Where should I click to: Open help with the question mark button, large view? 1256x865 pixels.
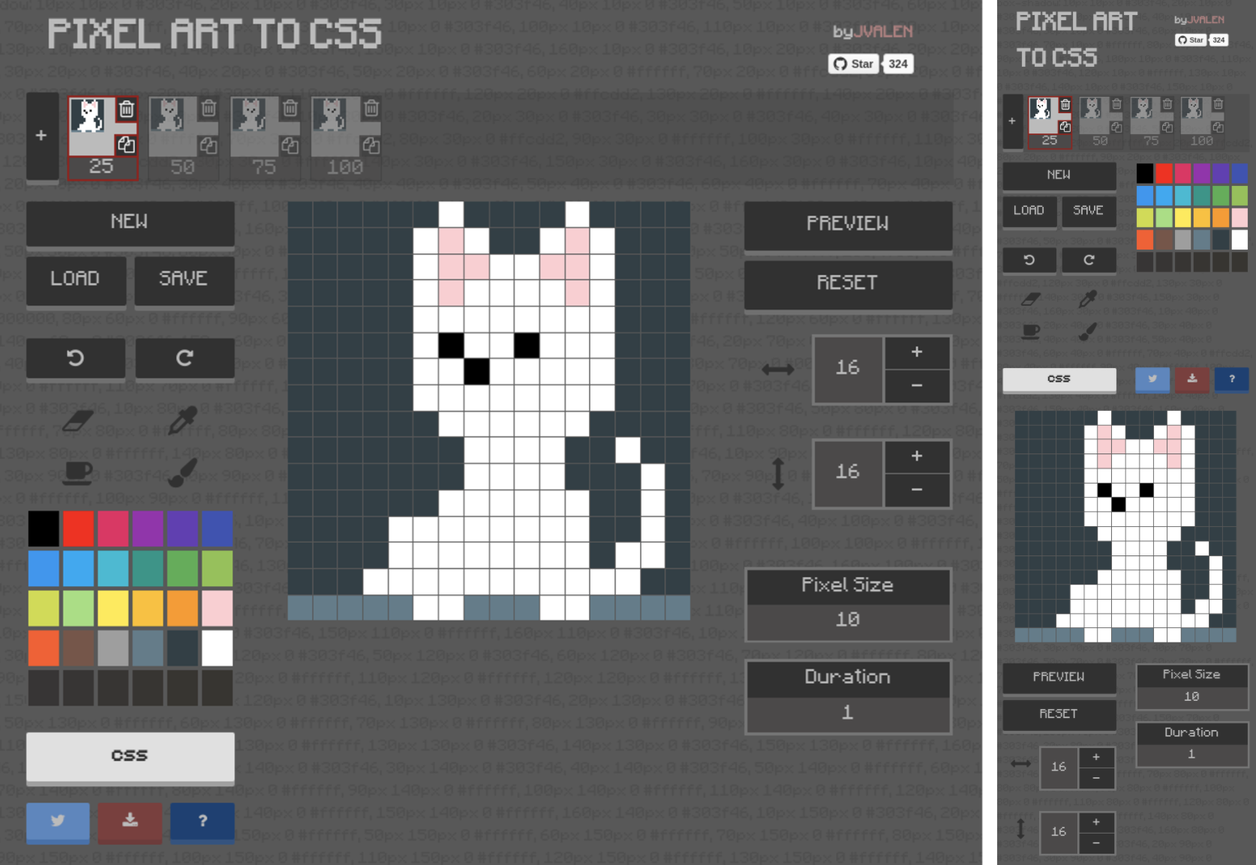click(203, 821)
